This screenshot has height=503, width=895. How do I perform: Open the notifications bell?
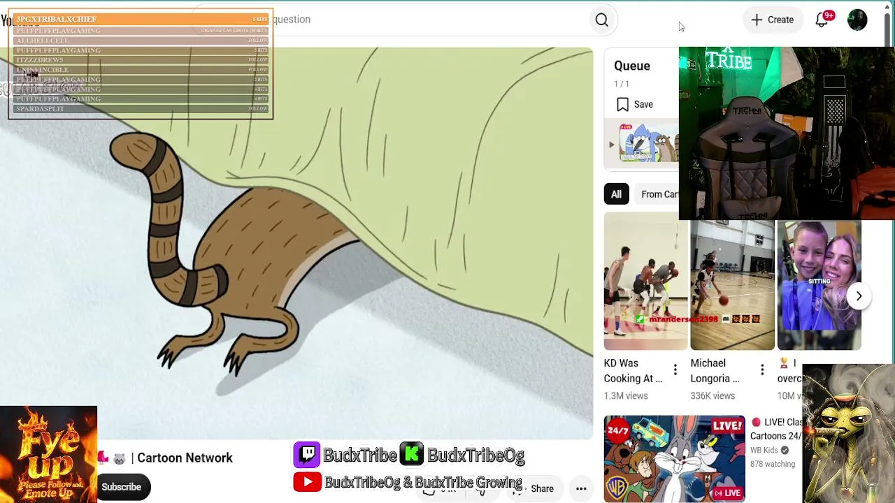pos(822,20)
